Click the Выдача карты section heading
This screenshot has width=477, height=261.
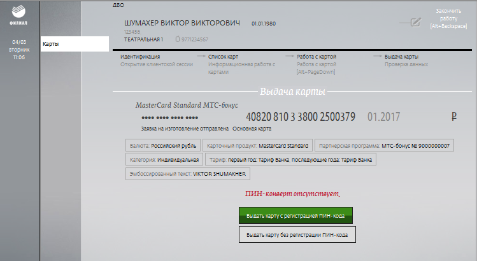[293, 91]
